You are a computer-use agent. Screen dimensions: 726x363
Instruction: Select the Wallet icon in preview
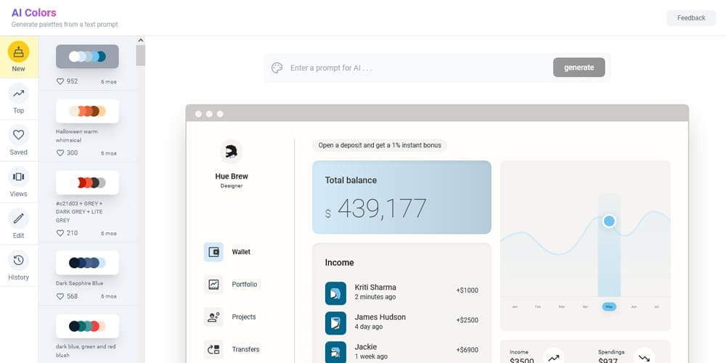pos(213,252)
